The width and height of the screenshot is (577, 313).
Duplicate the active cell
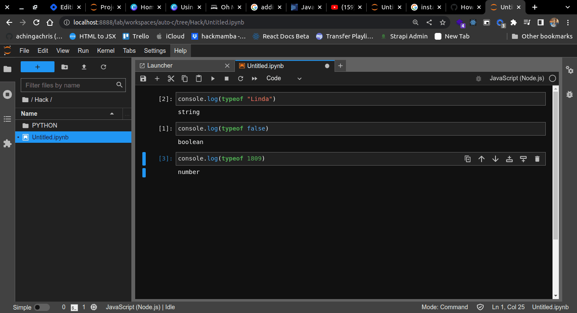click(468, 159)
